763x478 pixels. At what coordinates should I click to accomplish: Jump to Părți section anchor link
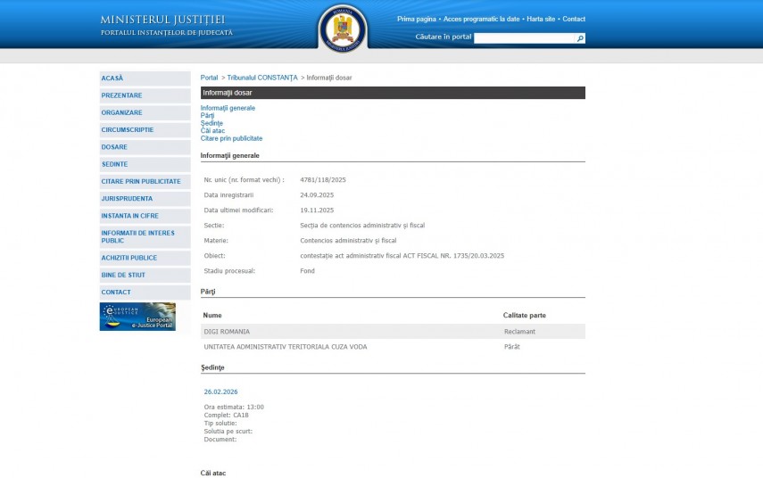coord(207,116)
